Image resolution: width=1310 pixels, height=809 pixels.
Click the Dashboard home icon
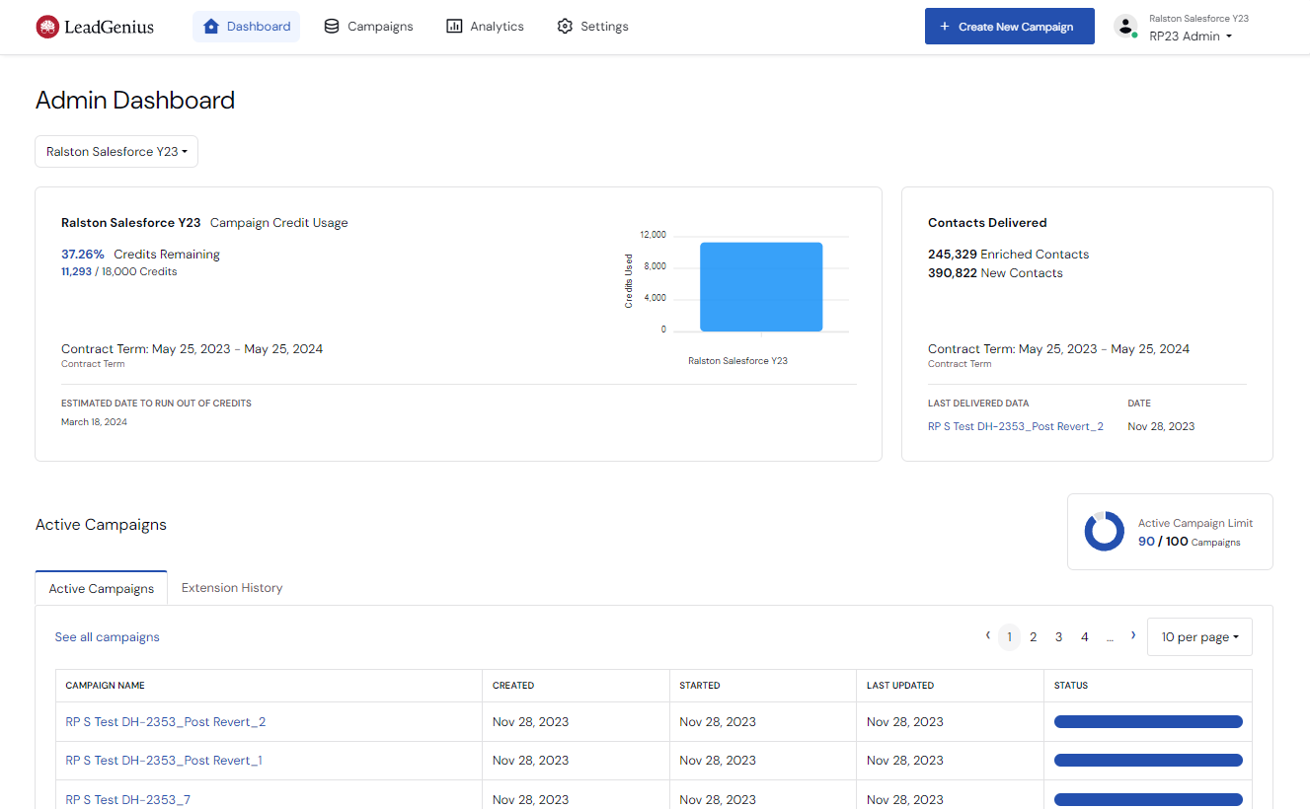click(x=210, y=27)
